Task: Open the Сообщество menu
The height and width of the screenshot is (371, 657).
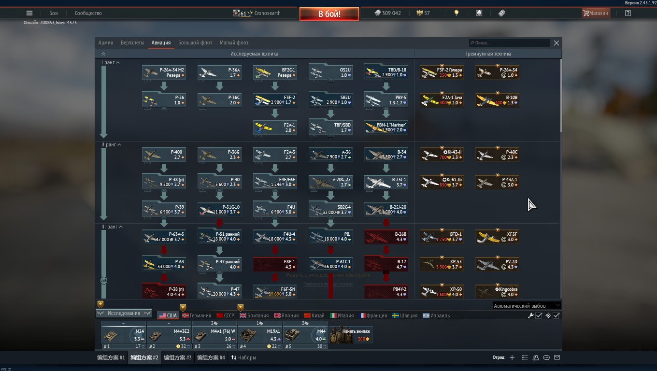Action: [88, 13]
